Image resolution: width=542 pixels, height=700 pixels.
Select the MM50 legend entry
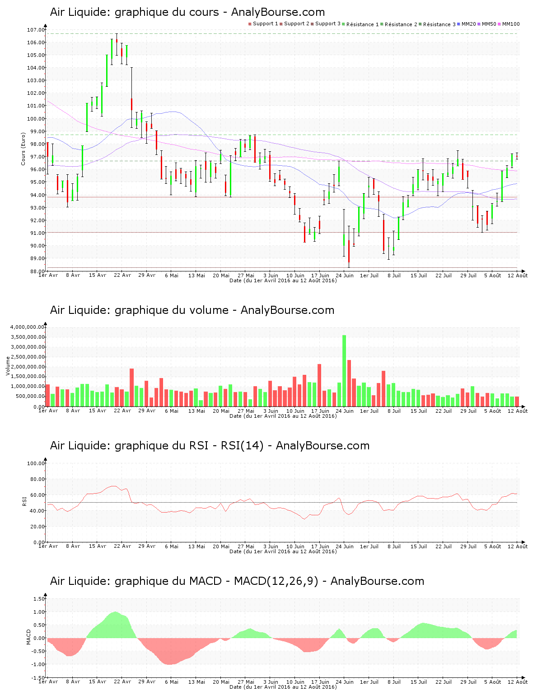click(x=487, y=24)
